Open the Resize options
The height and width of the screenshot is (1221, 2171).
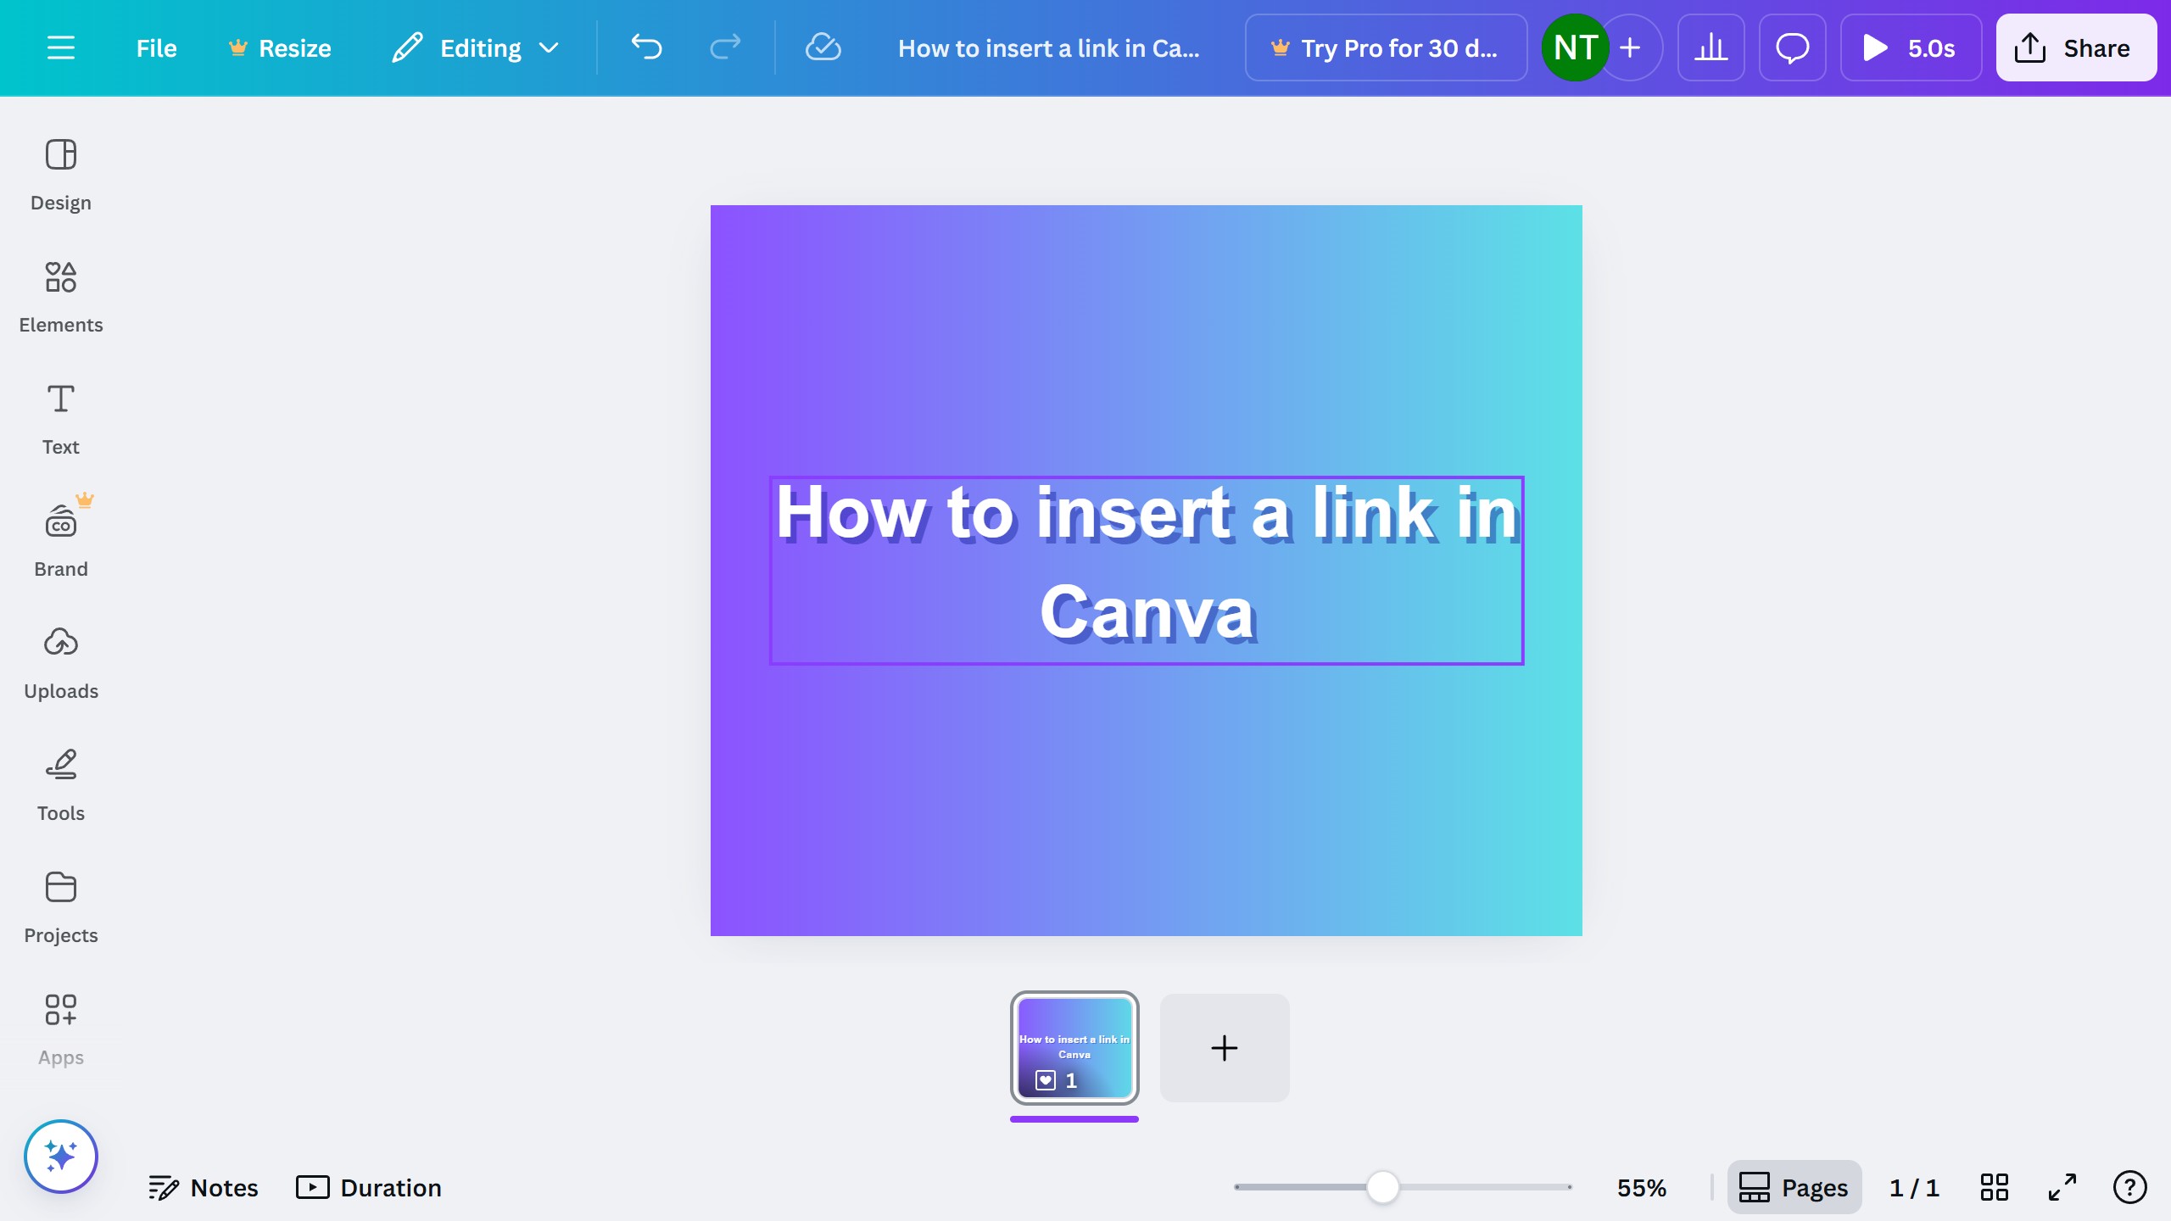coord(281,47)
